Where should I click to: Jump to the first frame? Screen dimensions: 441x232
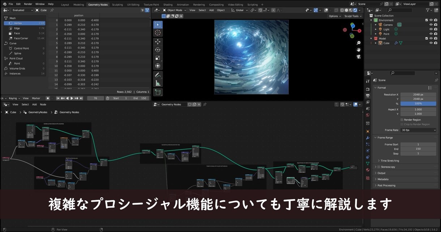[57, 98]
